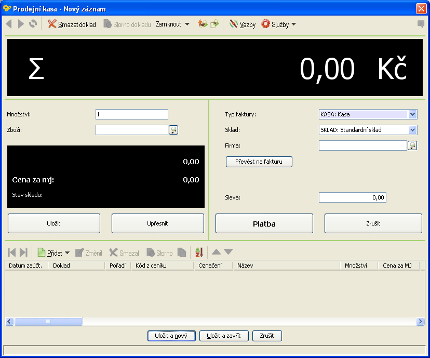Open the Zamknout dropdown arrow

[187, 24]
